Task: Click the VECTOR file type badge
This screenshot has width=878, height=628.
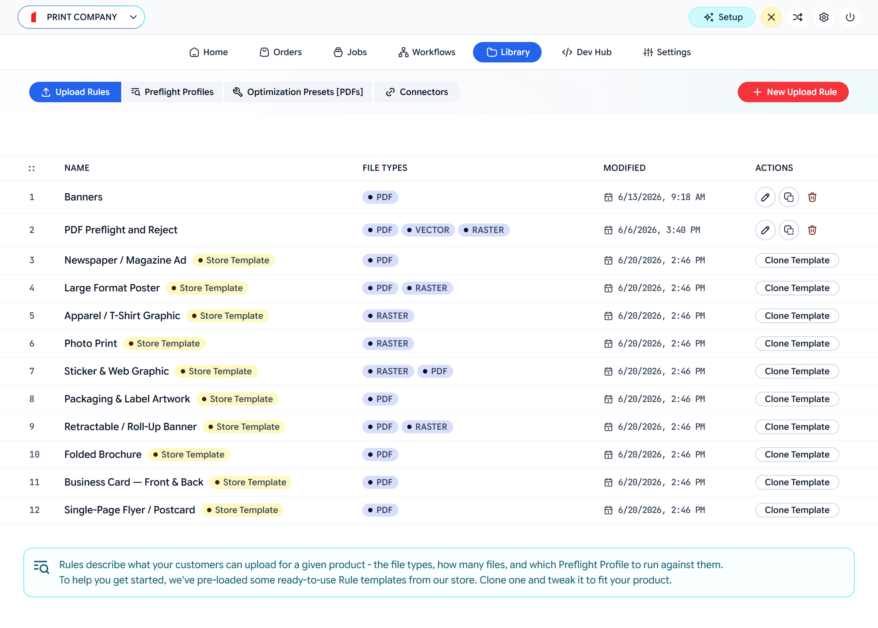Action: click(428, 230)
